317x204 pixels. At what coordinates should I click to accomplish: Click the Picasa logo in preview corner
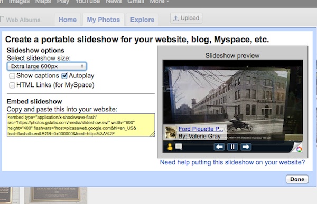[x=299, y=149]
